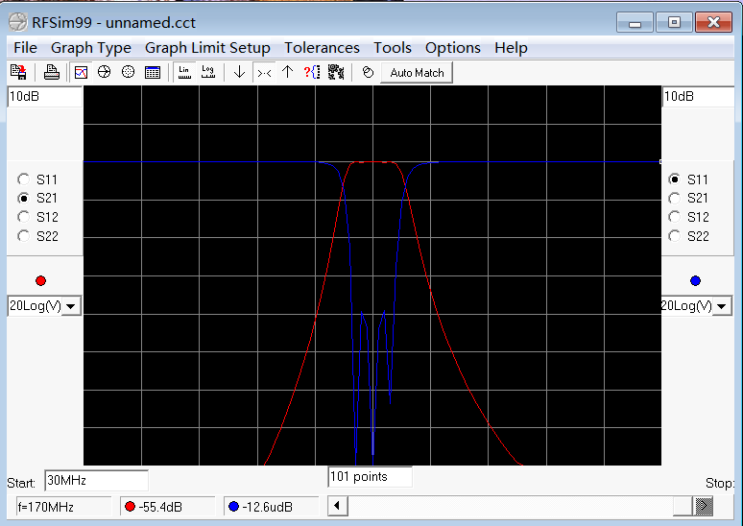Click the left 10dB scale field
Viewport: 743px width, 526px height.
(x=44, y=97)
